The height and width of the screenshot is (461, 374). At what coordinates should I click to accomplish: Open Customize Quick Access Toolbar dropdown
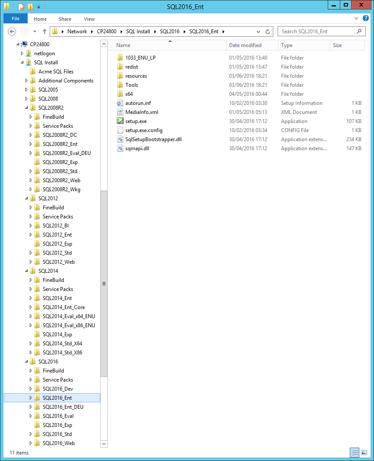coord(38,7)
